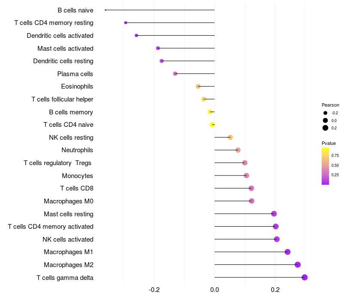Select the Macrophages M2 lollipop dot
This screenshot has height=301, width=344.
tap(298, 265)
